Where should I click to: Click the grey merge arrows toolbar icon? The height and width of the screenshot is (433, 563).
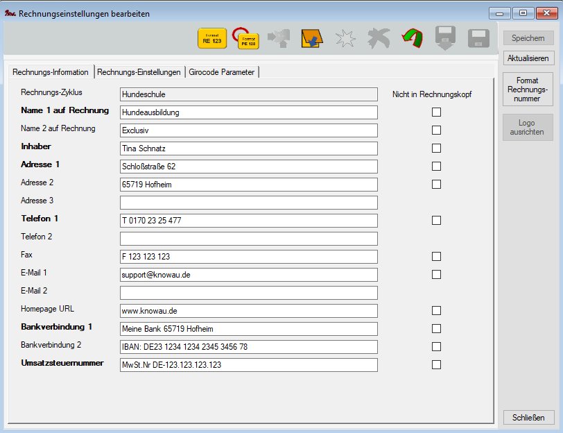coord(279,39)
